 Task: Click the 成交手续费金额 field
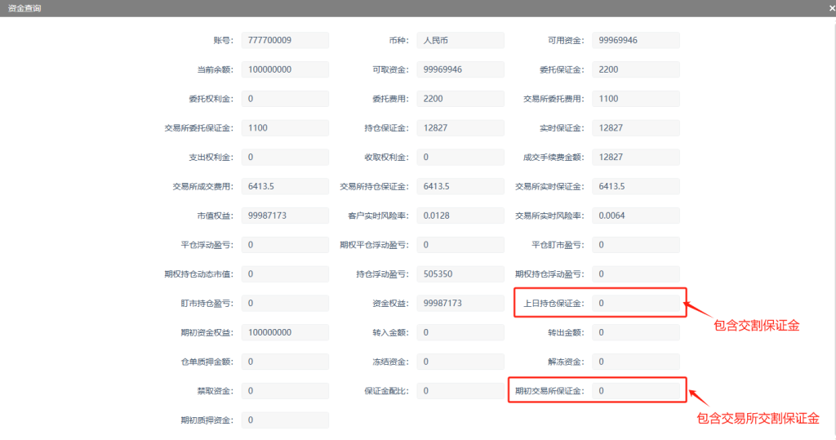pyautogui.click(x=636, y=157)
